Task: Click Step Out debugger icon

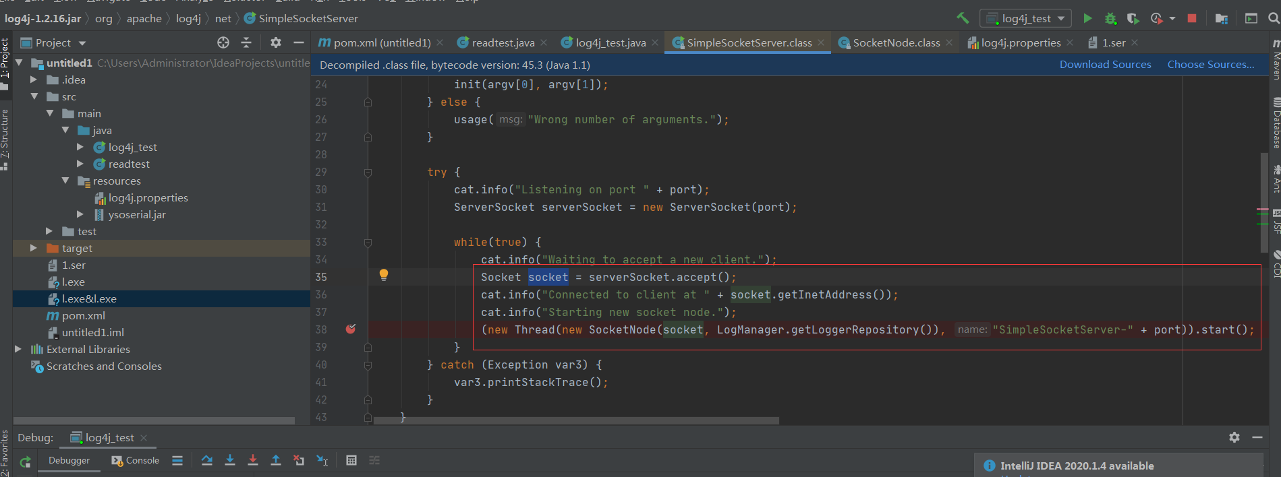Action: coord(276,460)
